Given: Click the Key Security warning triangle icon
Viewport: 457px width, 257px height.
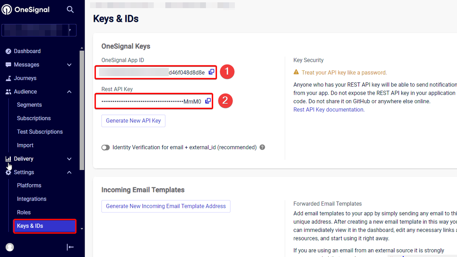Looking at the screenshot, I should click(x=296, y=72).
